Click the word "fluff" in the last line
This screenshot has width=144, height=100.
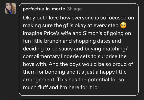pos(43,87)
